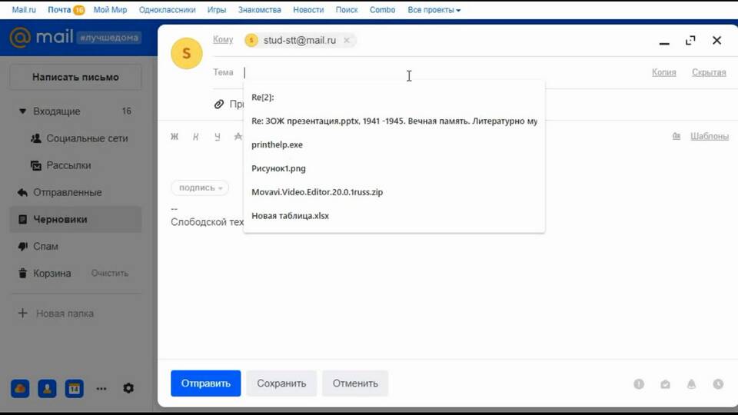738x415 pixels.
Task: Select 'printhelp.exe' from subject suggestions
Action: click(277, 144)
